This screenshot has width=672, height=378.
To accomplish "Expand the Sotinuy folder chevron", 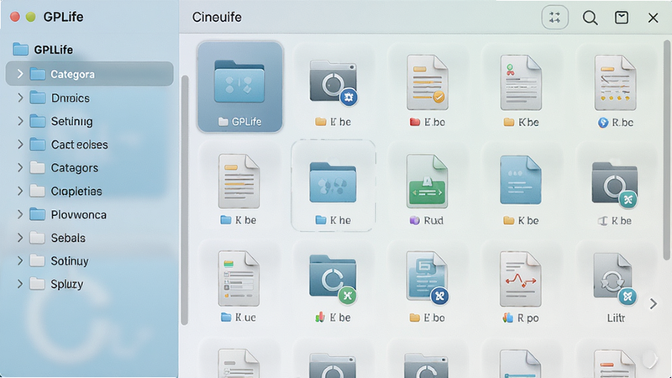I will pyautogui.click(x=19, y=260).
